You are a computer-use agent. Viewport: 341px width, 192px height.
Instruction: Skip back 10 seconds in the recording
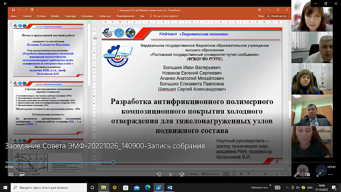(x=159, y=174)
